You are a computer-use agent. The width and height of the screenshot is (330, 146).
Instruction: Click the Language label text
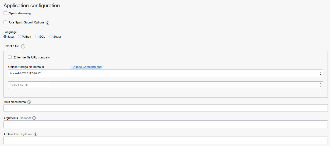coord(10,32)
